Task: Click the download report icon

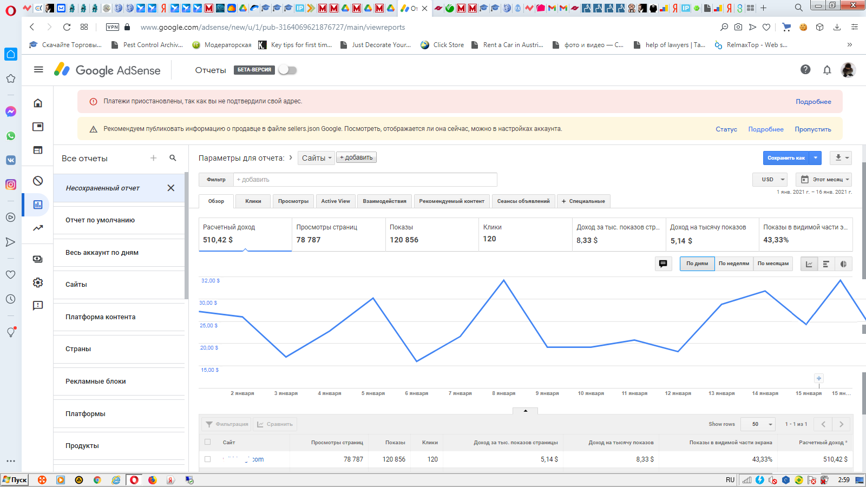Action: 840,157
